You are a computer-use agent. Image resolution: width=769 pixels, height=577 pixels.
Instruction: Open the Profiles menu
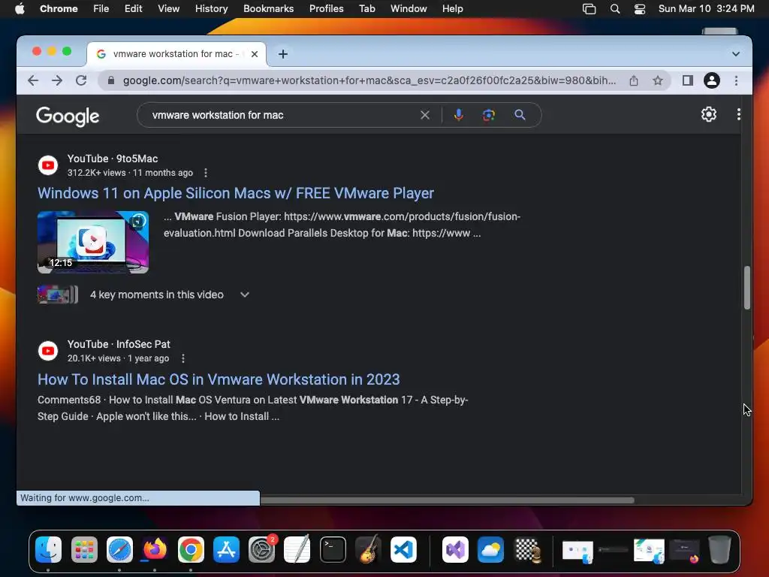point(326,9)
